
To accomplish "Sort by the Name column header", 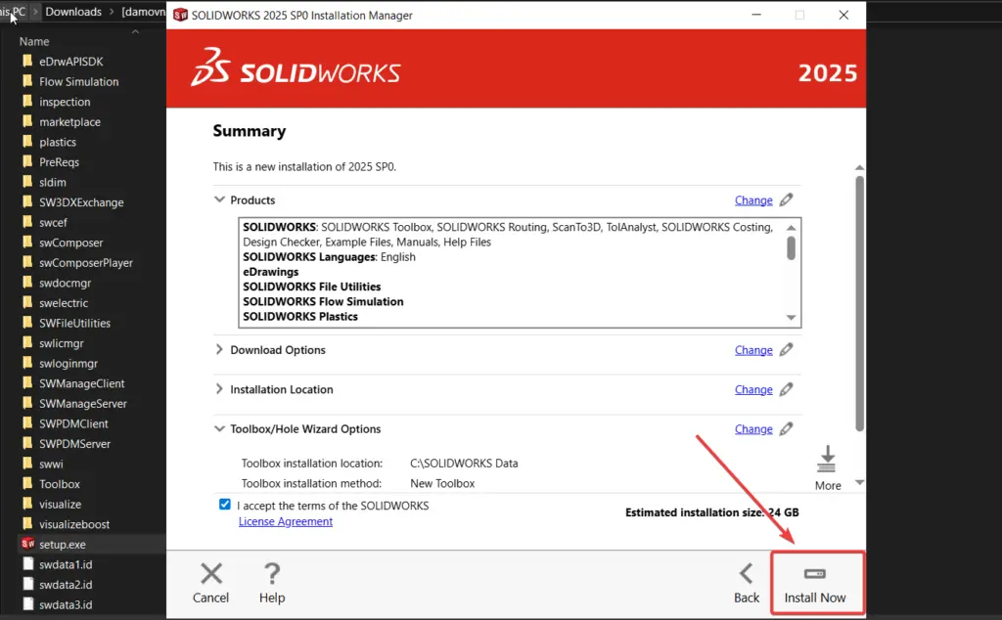I will tap(34, 41).
